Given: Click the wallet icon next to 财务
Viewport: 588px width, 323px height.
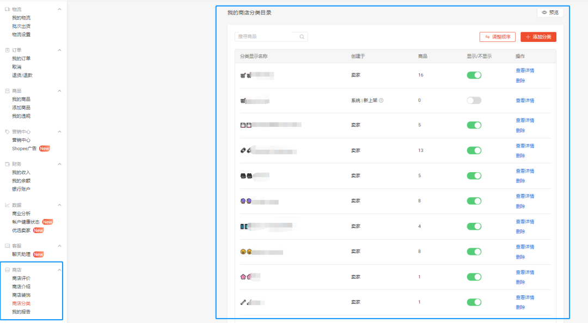Looking at the screenshot, I should pos(7,164).
